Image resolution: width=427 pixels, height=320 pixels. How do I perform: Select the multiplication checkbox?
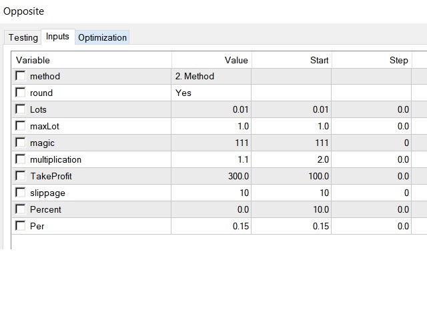(x=21, y=160)
